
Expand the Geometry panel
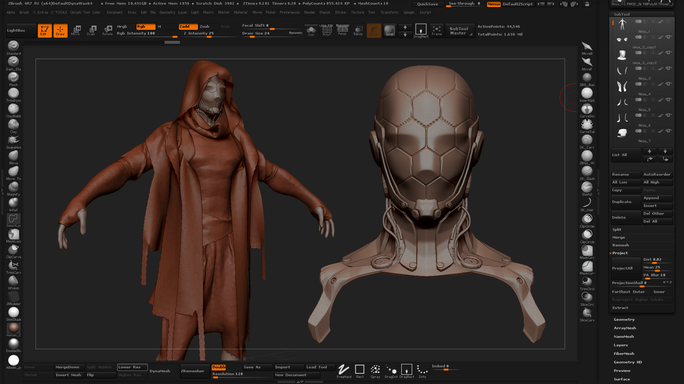tap(624, 319)
